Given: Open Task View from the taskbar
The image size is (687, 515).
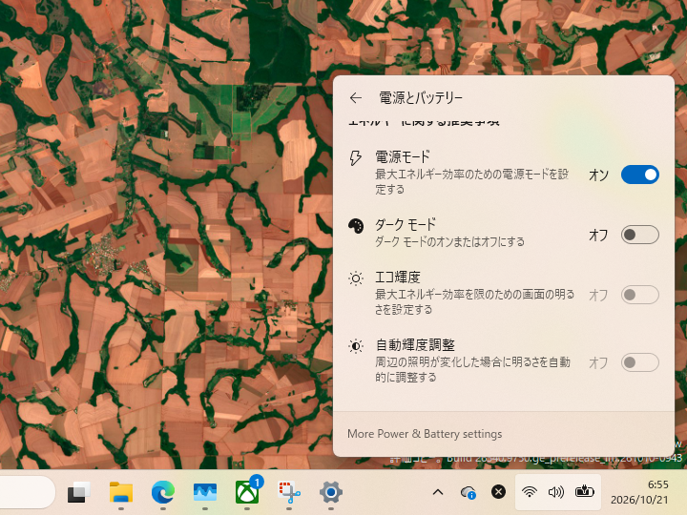Looking at the screenshot, I should click(79, 493).
